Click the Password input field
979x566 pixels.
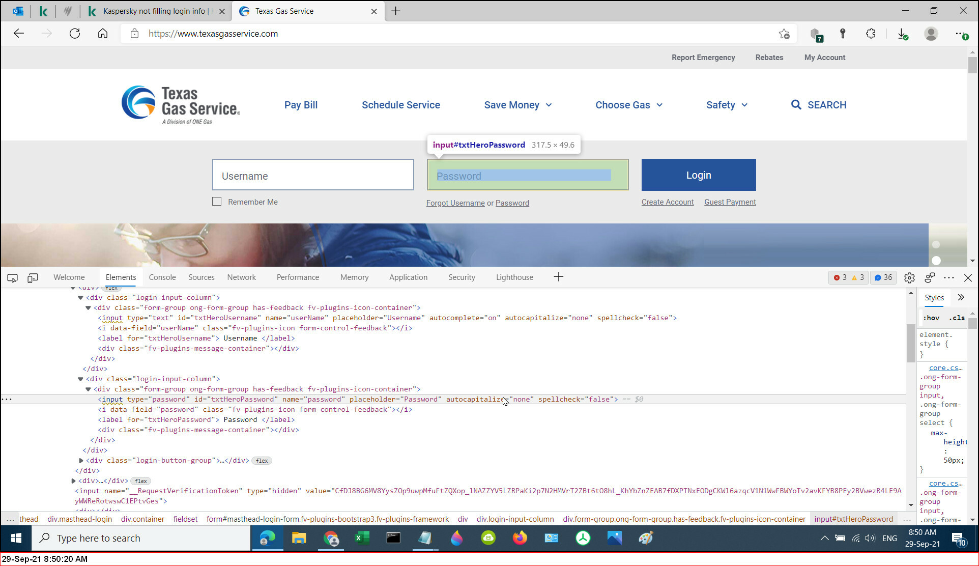pyautogui.click(x=528, y=175)
